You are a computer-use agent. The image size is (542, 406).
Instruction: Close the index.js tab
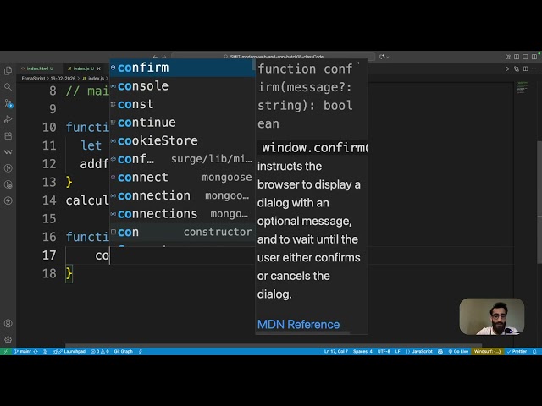pyautogui.click(x=99, y=69)
